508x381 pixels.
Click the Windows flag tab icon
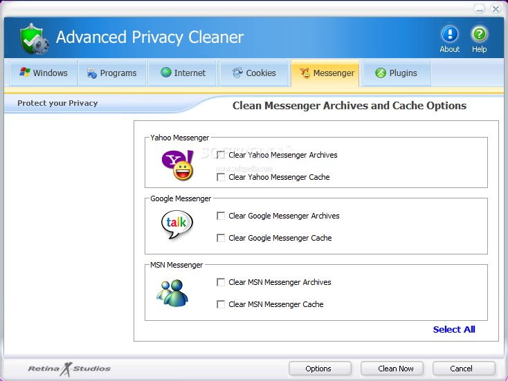pyautogui.click(x=25, y=73)
